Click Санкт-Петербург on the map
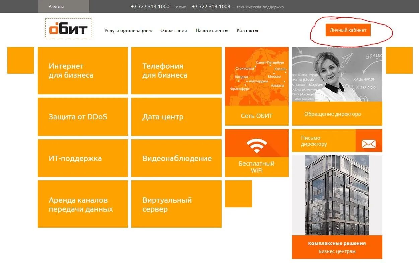 coord(270,62)
